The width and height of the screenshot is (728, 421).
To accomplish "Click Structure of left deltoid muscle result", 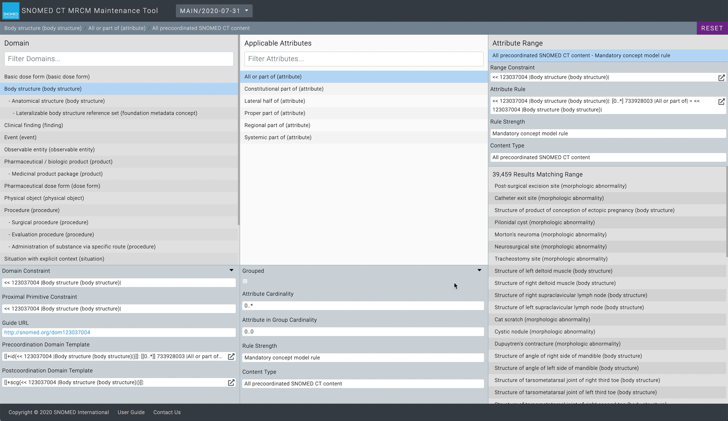I will 607,271.
